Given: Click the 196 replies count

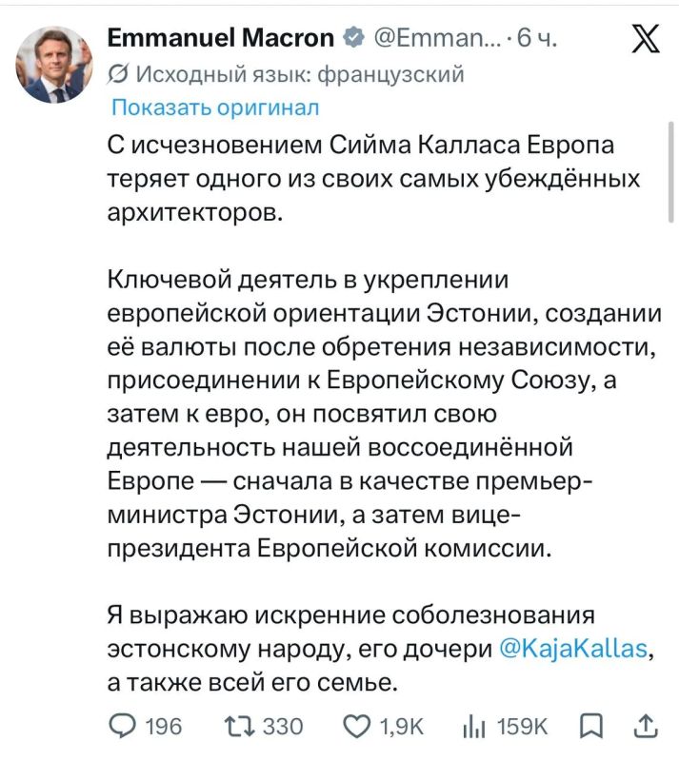Looking at the screenshot, I should click(164, 727).
